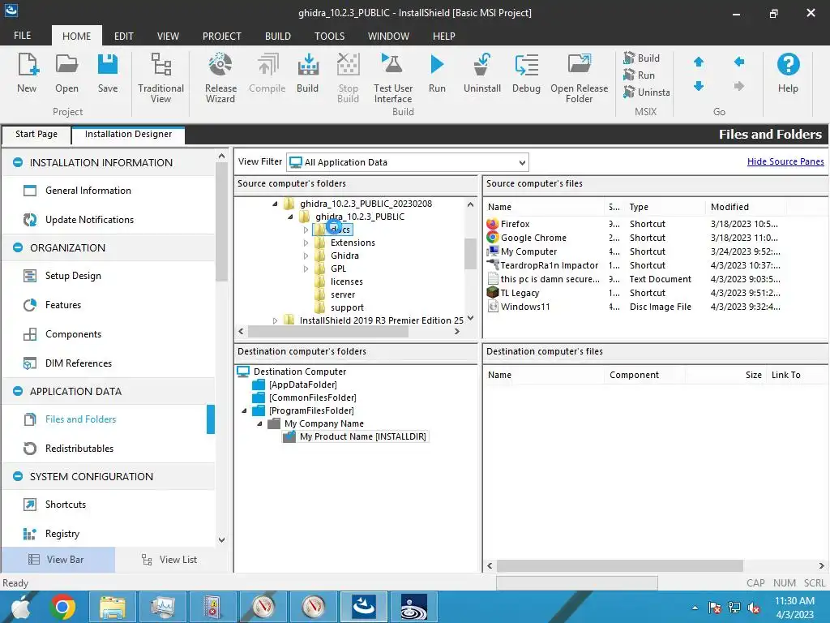The width and height of the screenshot is (830, 623).
Task: Click source folders horizontal scrollbar
Action: point(328,332)
